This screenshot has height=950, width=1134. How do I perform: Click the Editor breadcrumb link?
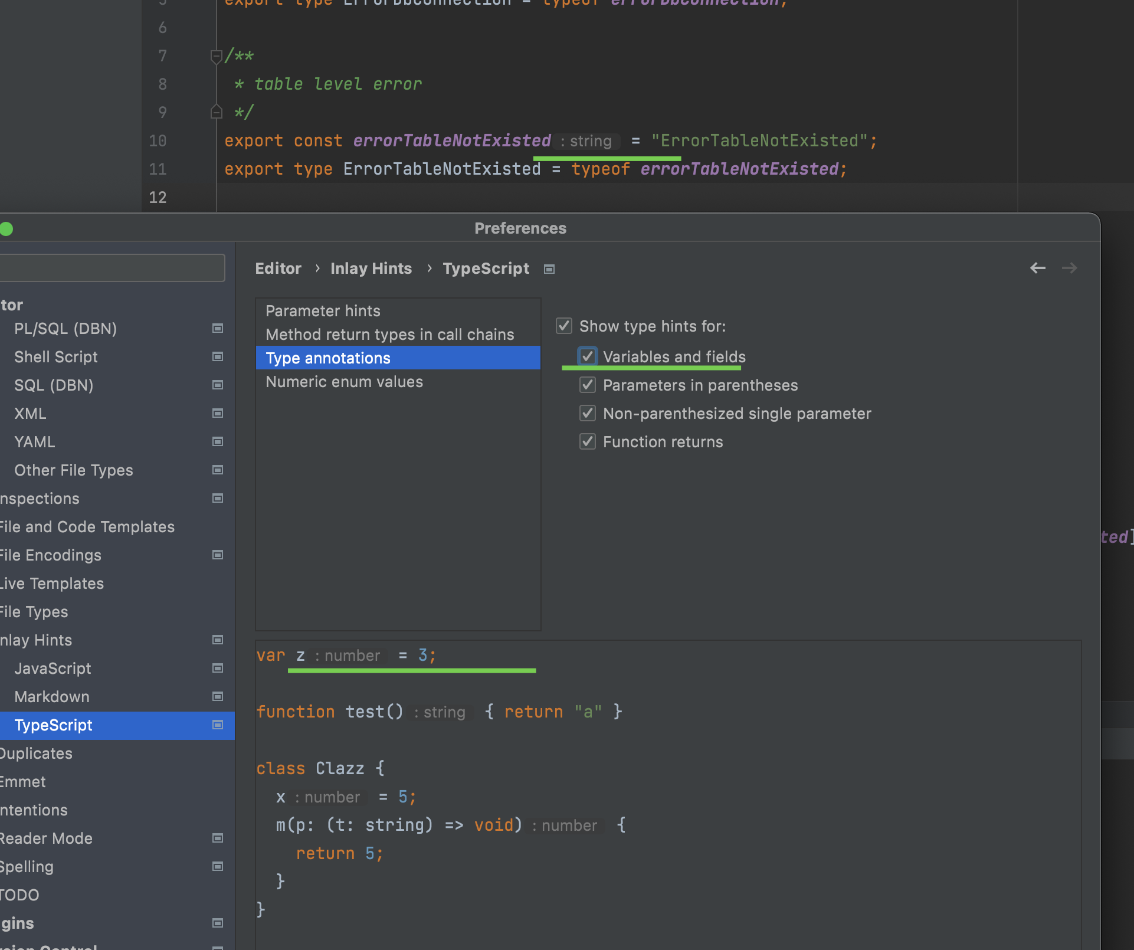[278, 268]
